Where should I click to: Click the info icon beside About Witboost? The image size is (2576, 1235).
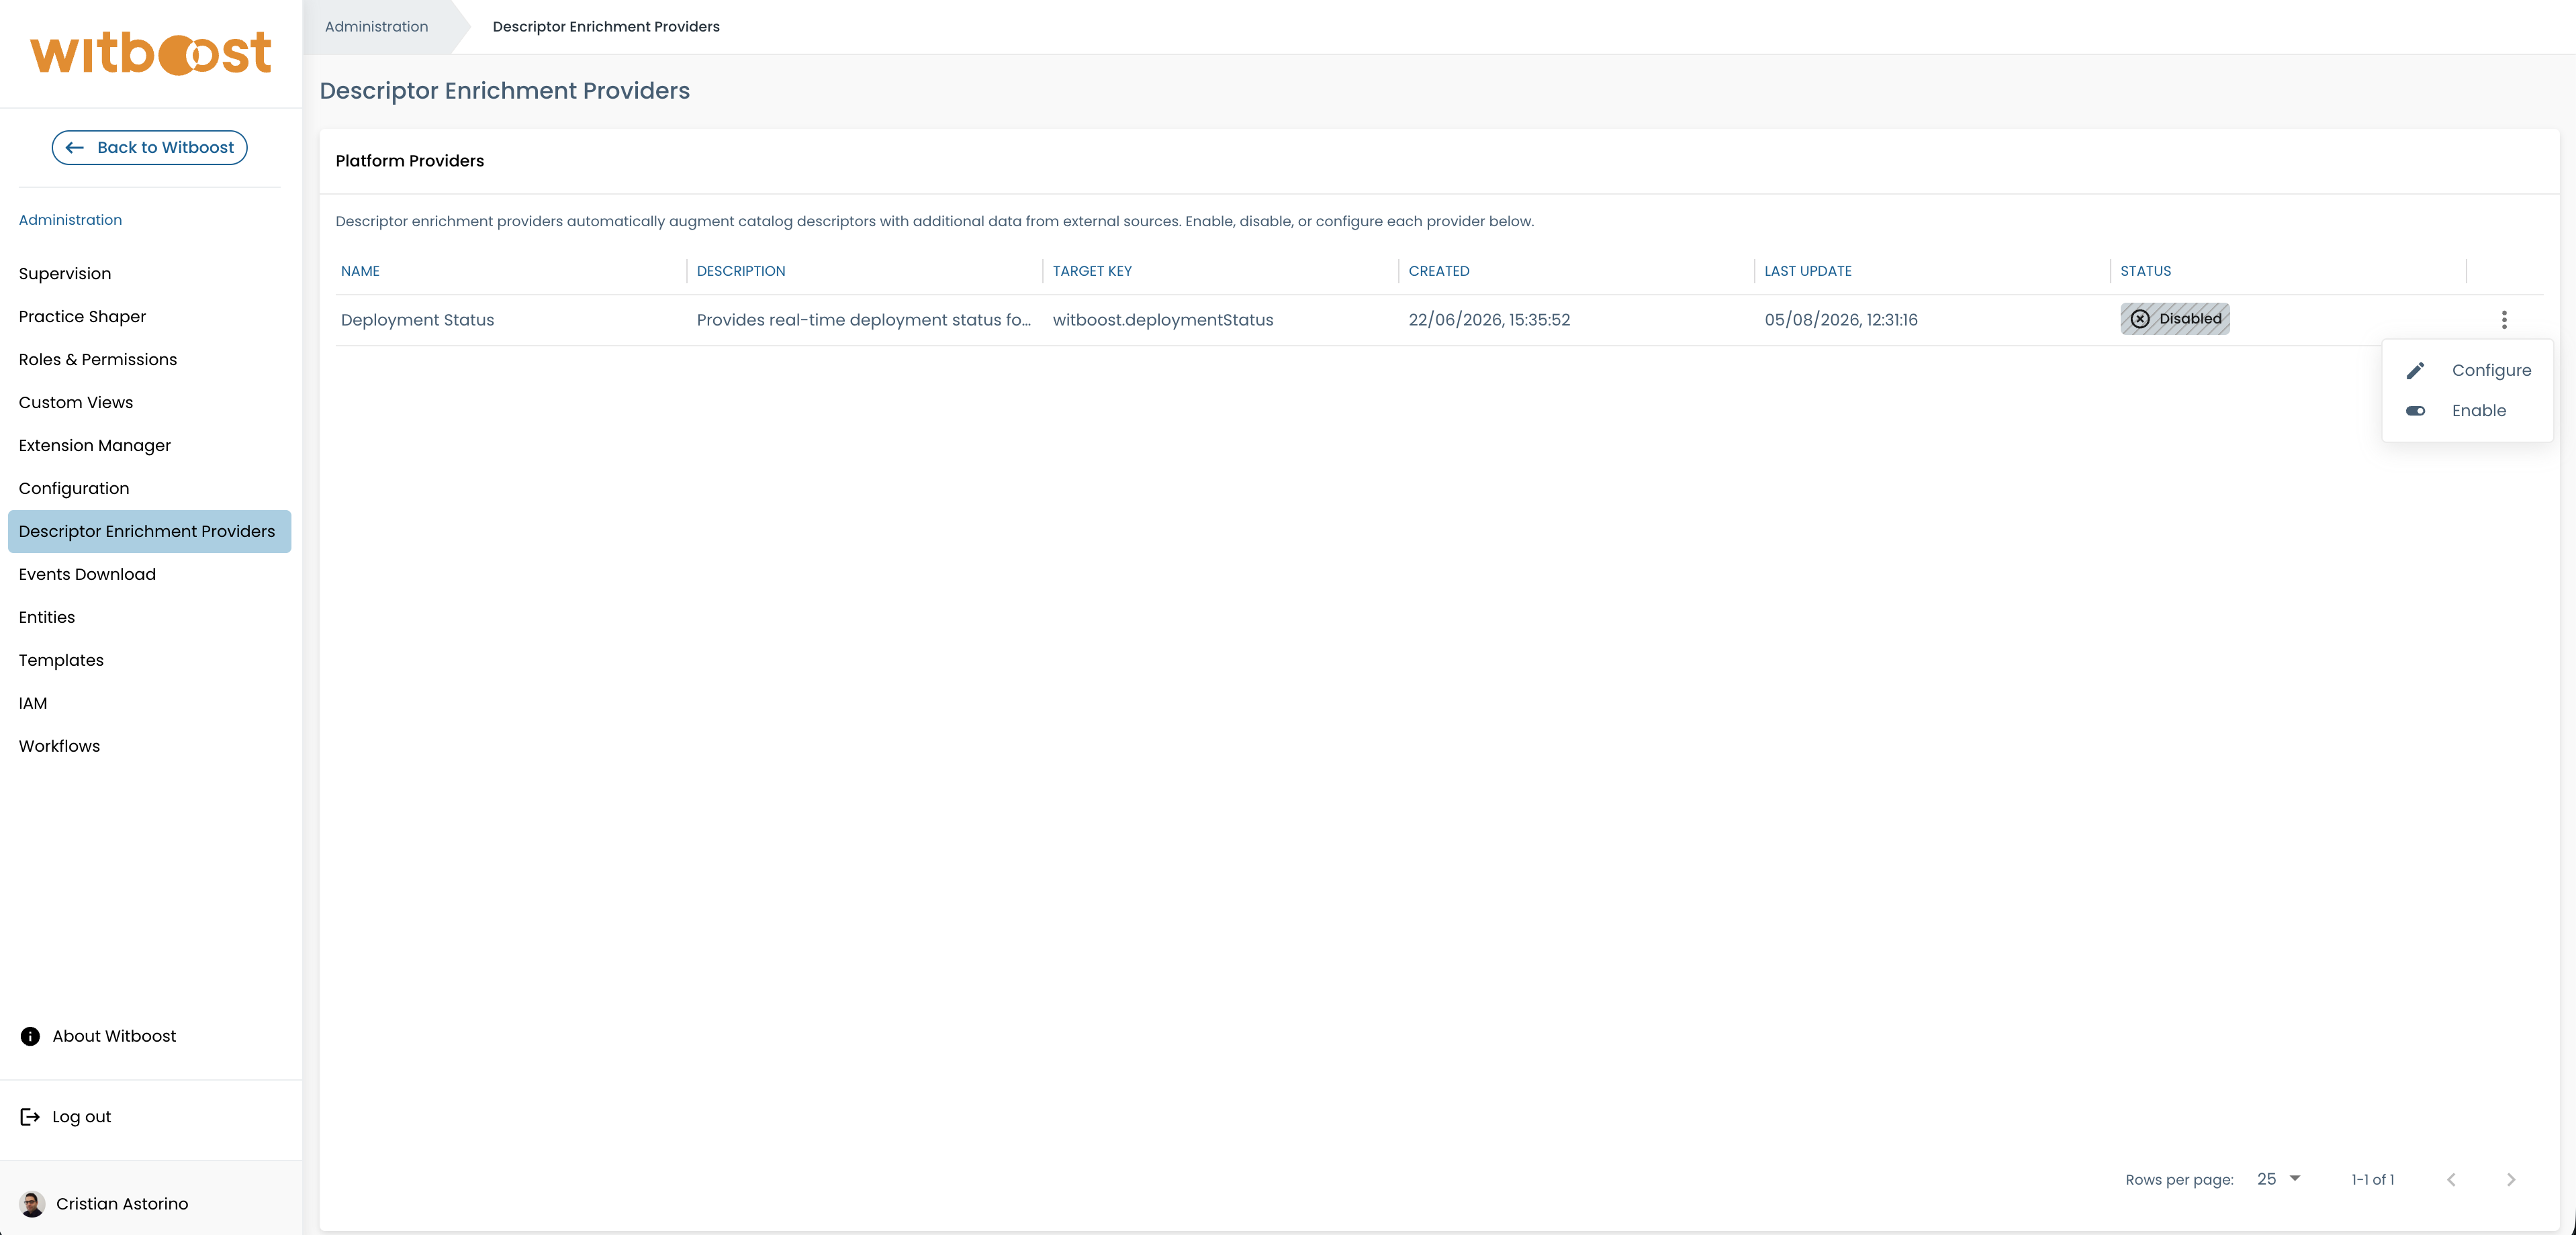coord(30,1036)
